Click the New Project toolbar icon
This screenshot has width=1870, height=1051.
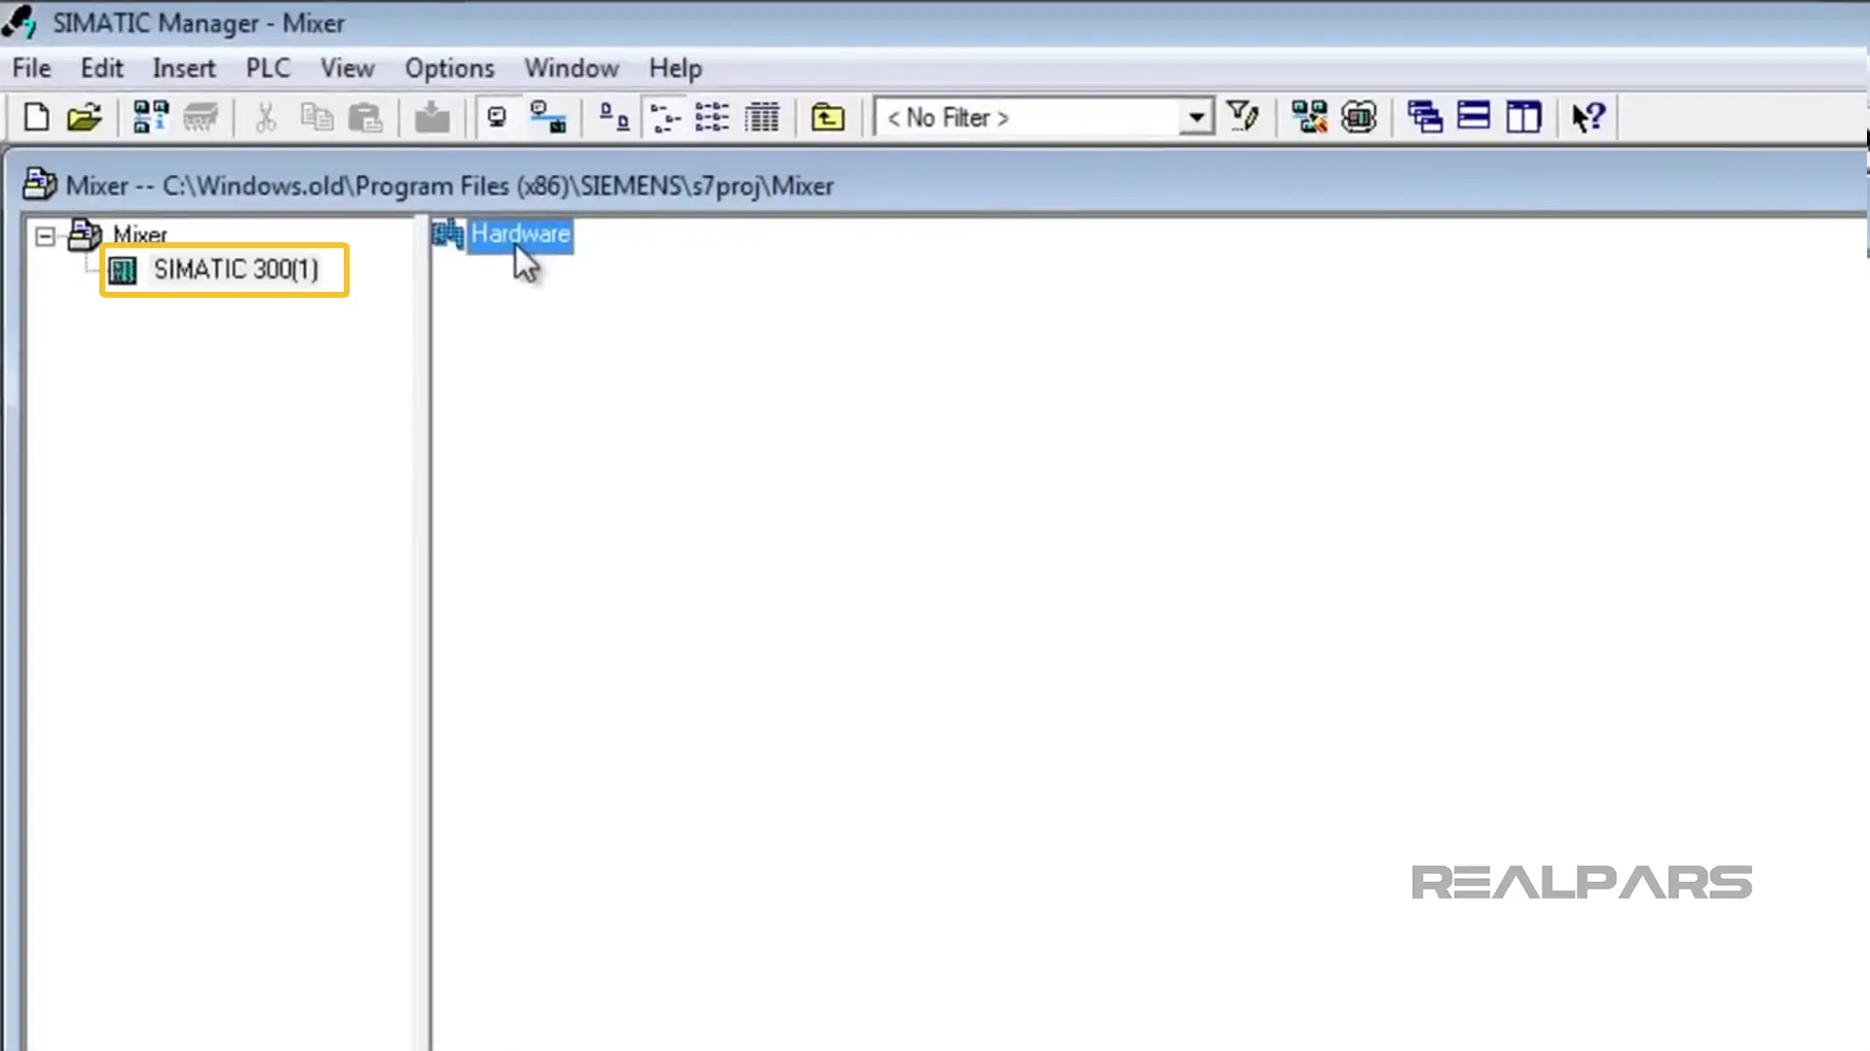pos(36,118)
